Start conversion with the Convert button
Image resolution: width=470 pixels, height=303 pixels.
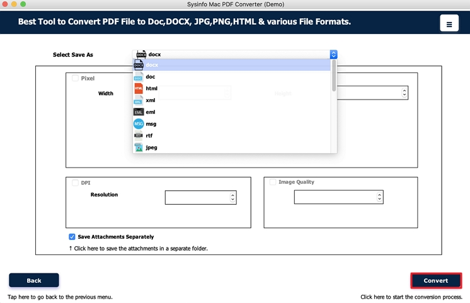(436, 280)
